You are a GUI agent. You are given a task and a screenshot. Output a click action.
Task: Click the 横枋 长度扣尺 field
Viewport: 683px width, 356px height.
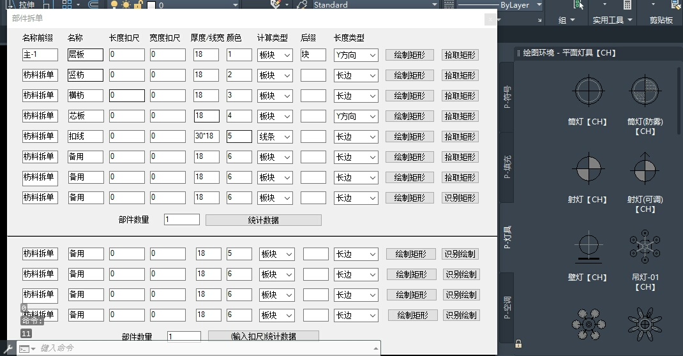pos(127,95)
